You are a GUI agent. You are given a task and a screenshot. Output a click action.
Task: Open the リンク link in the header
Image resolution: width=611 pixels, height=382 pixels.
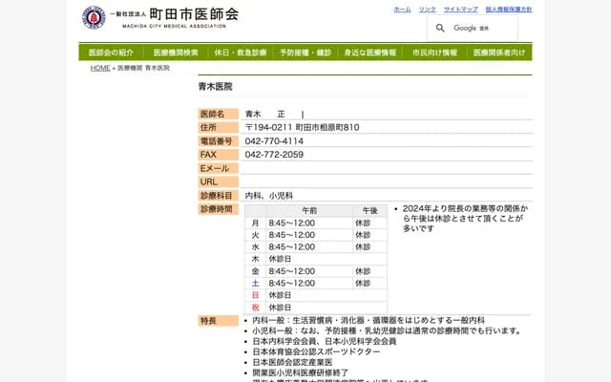click(x=427, y=9)
